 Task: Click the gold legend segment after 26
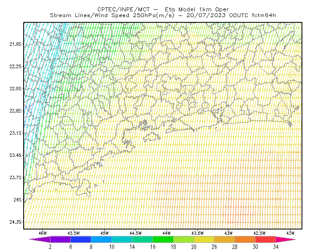[x=225, y=239]
